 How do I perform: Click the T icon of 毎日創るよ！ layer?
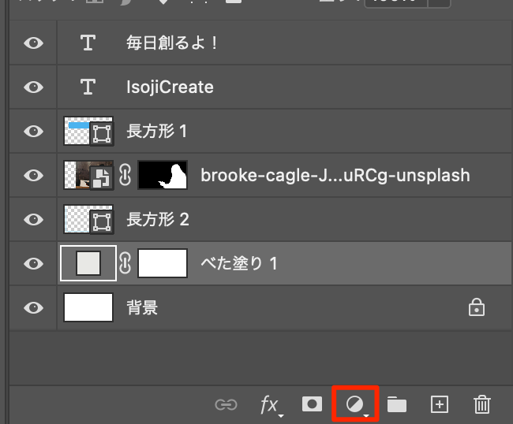88,43
